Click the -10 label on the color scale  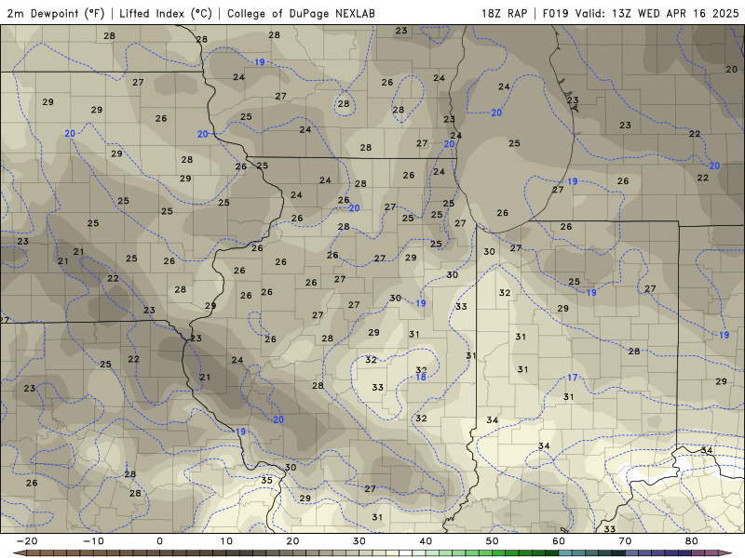pos(93,541)
